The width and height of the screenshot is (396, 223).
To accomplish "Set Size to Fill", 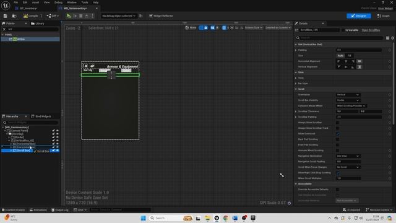I will 349,56.
